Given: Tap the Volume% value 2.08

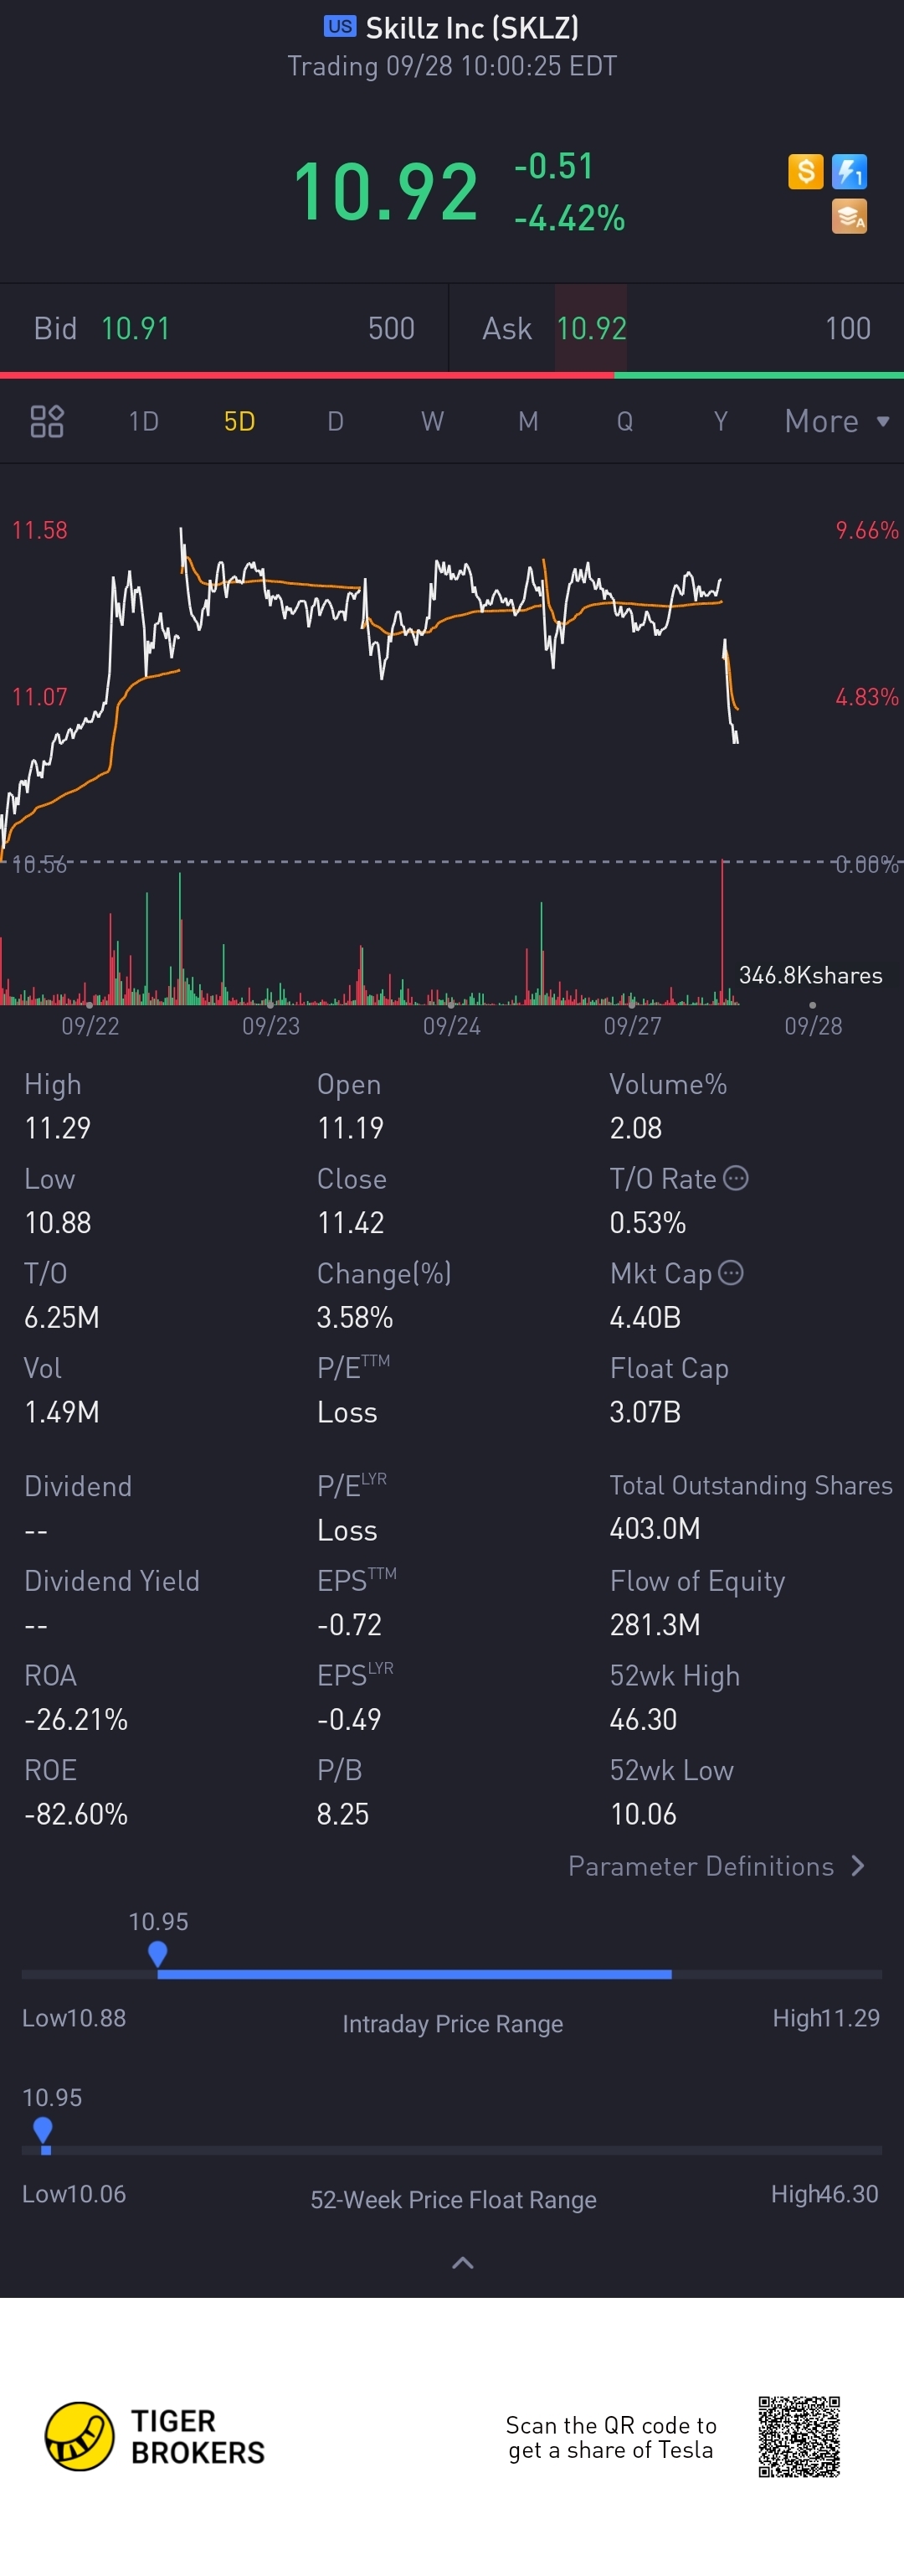Looking at the screenshot, I should pos(636,1128).
